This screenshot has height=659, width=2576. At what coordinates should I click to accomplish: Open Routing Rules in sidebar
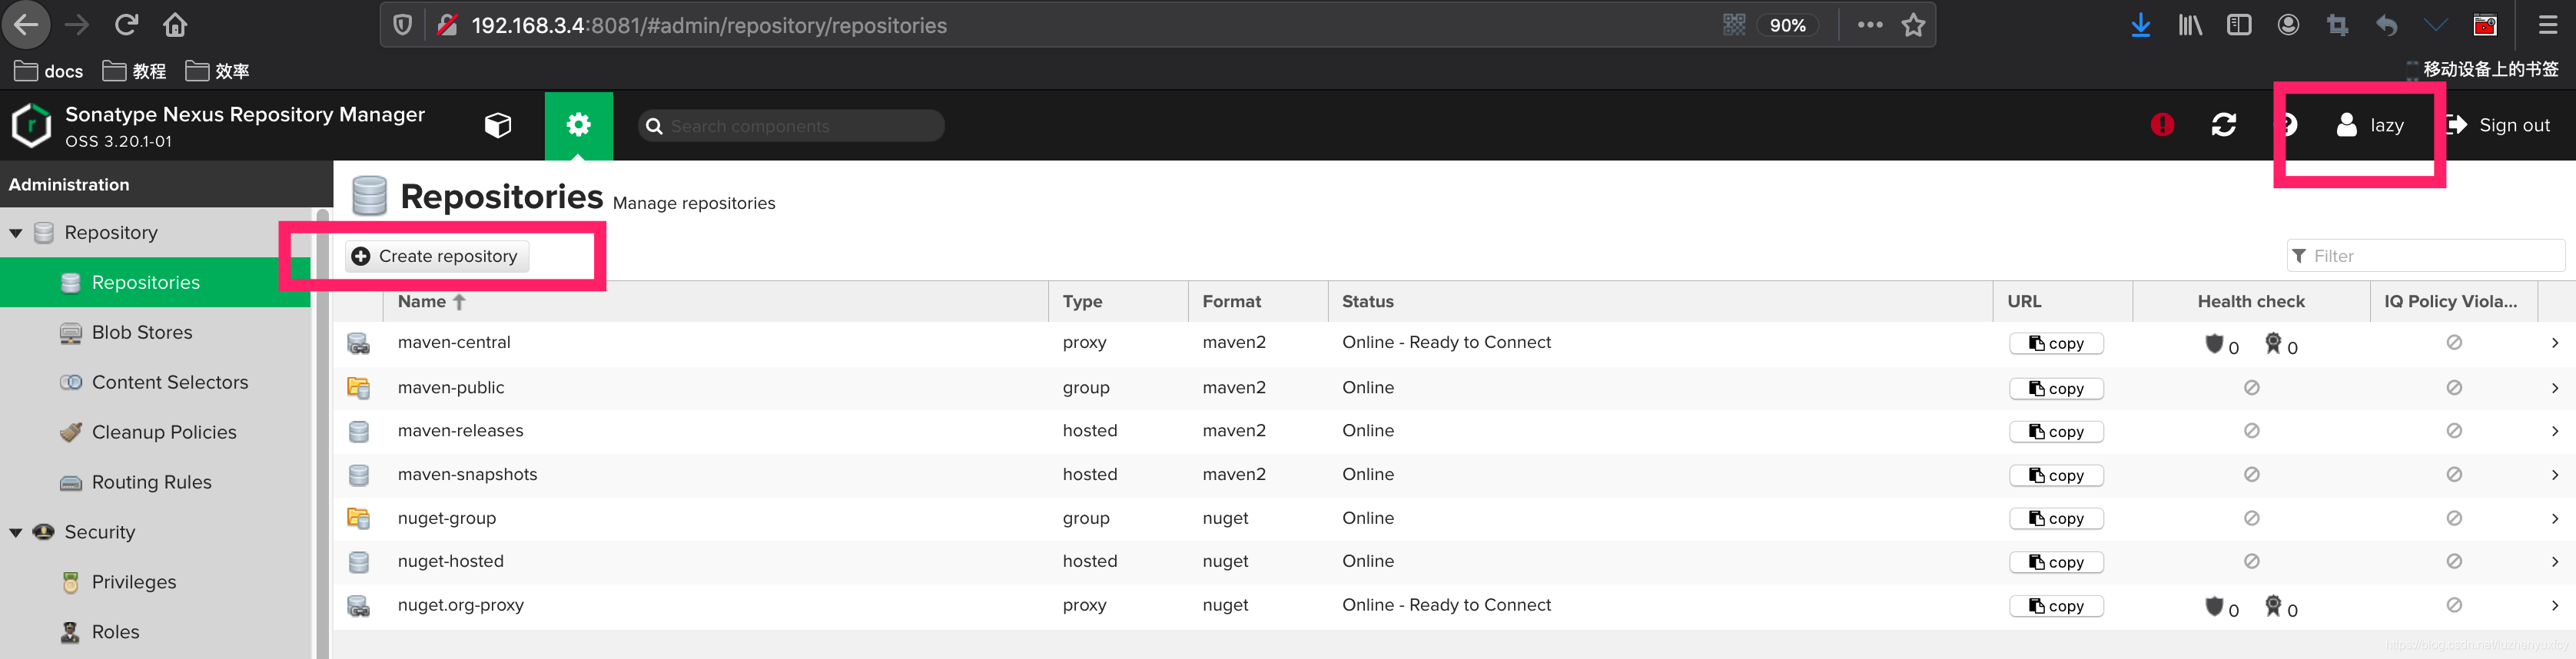152,483
